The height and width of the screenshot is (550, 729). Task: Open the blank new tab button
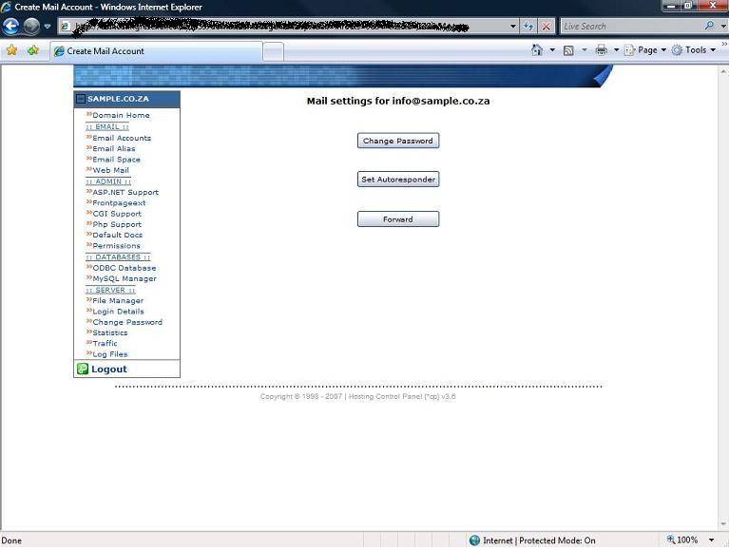(273, 51)
